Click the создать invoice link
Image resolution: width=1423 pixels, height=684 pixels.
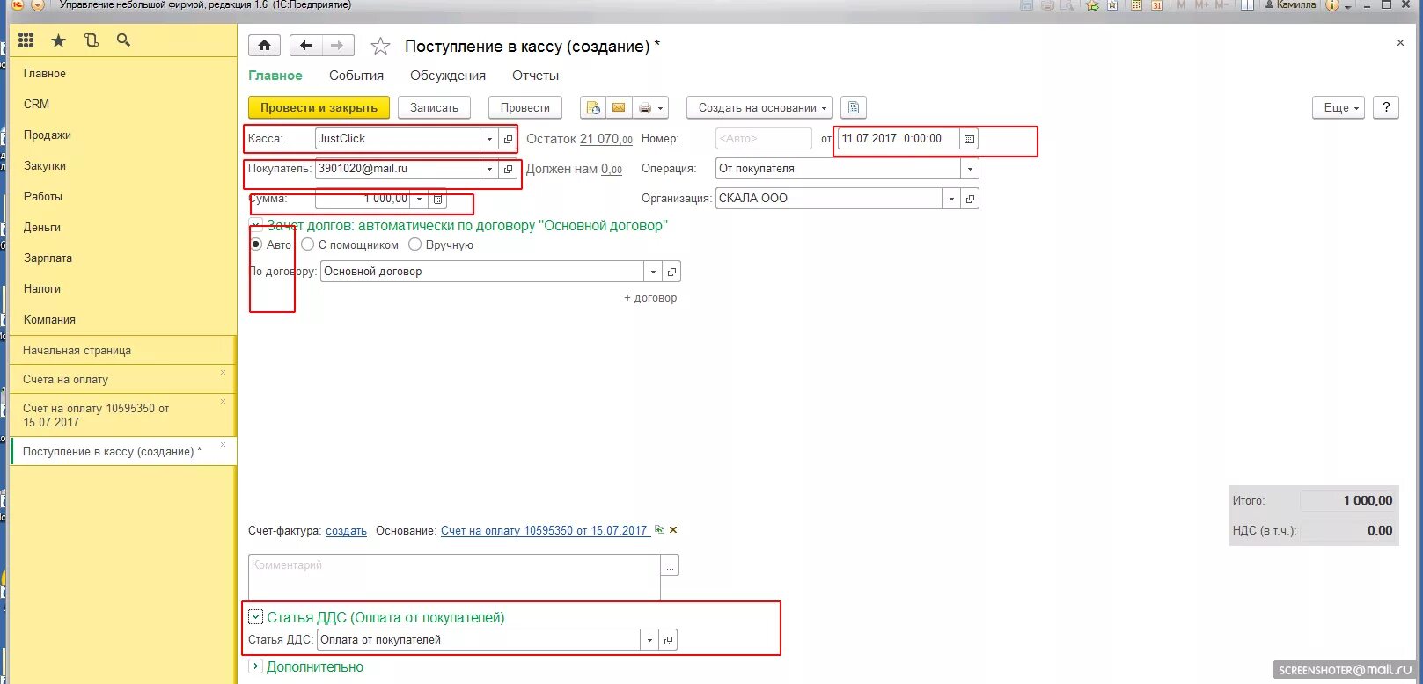(x=346, y=531)
